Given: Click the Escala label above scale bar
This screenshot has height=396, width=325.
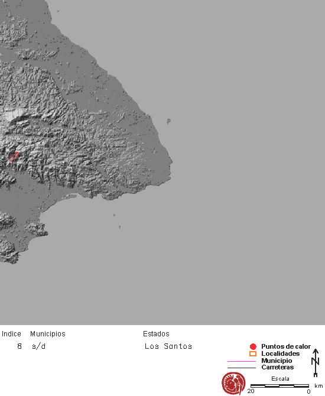Looking at the screenshot, I should [x=280, y=379].
